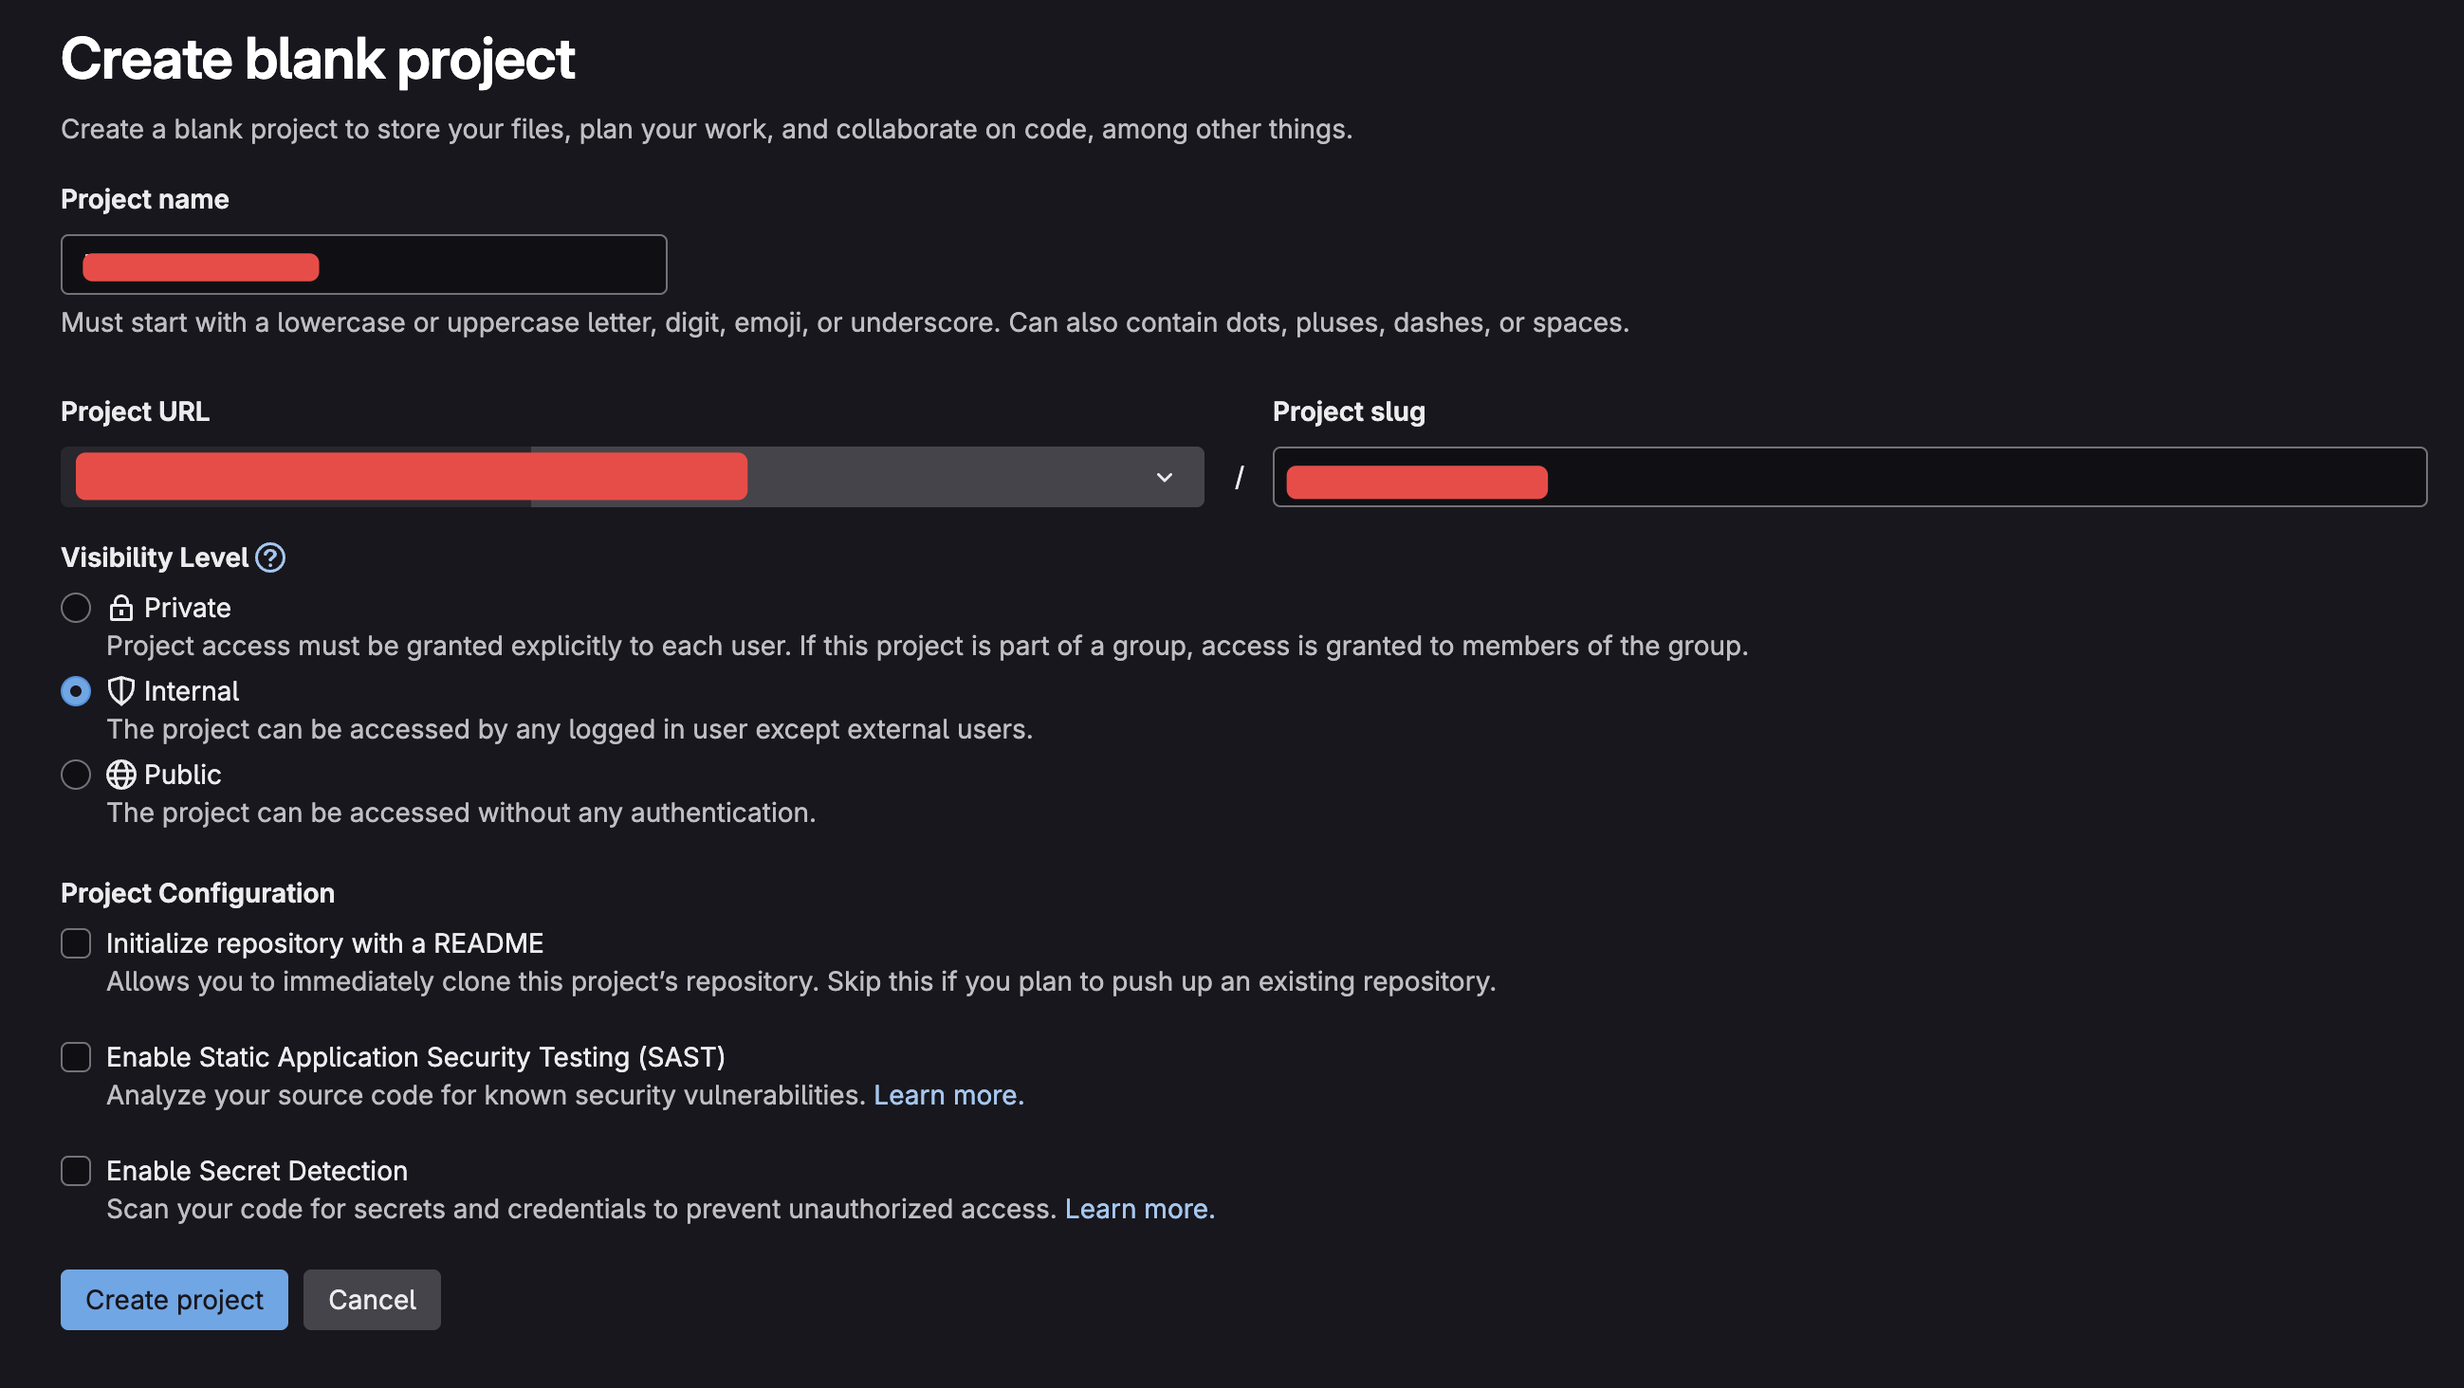Click the Private visibility label text
This screenshot has height=1388, width=2464.
pos(188,608)
